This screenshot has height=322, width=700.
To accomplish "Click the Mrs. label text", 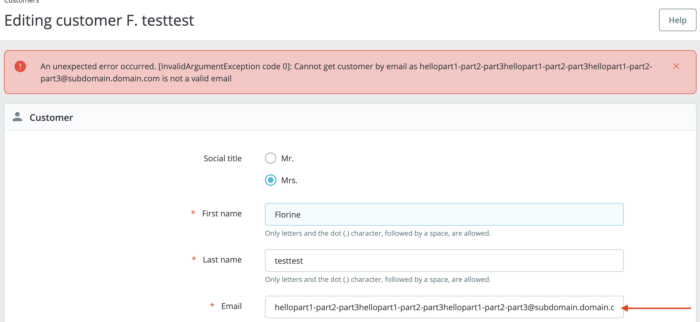I will 289,180.
